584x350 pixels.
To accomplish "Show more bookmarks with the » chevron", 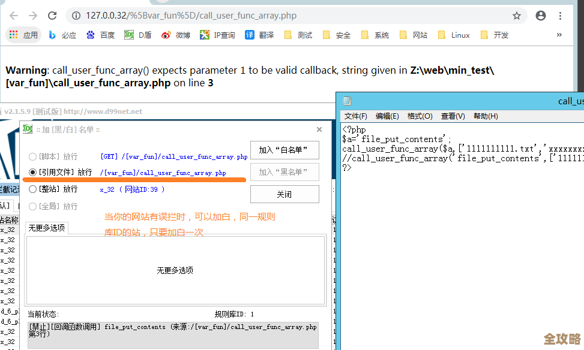I will 559,35.
